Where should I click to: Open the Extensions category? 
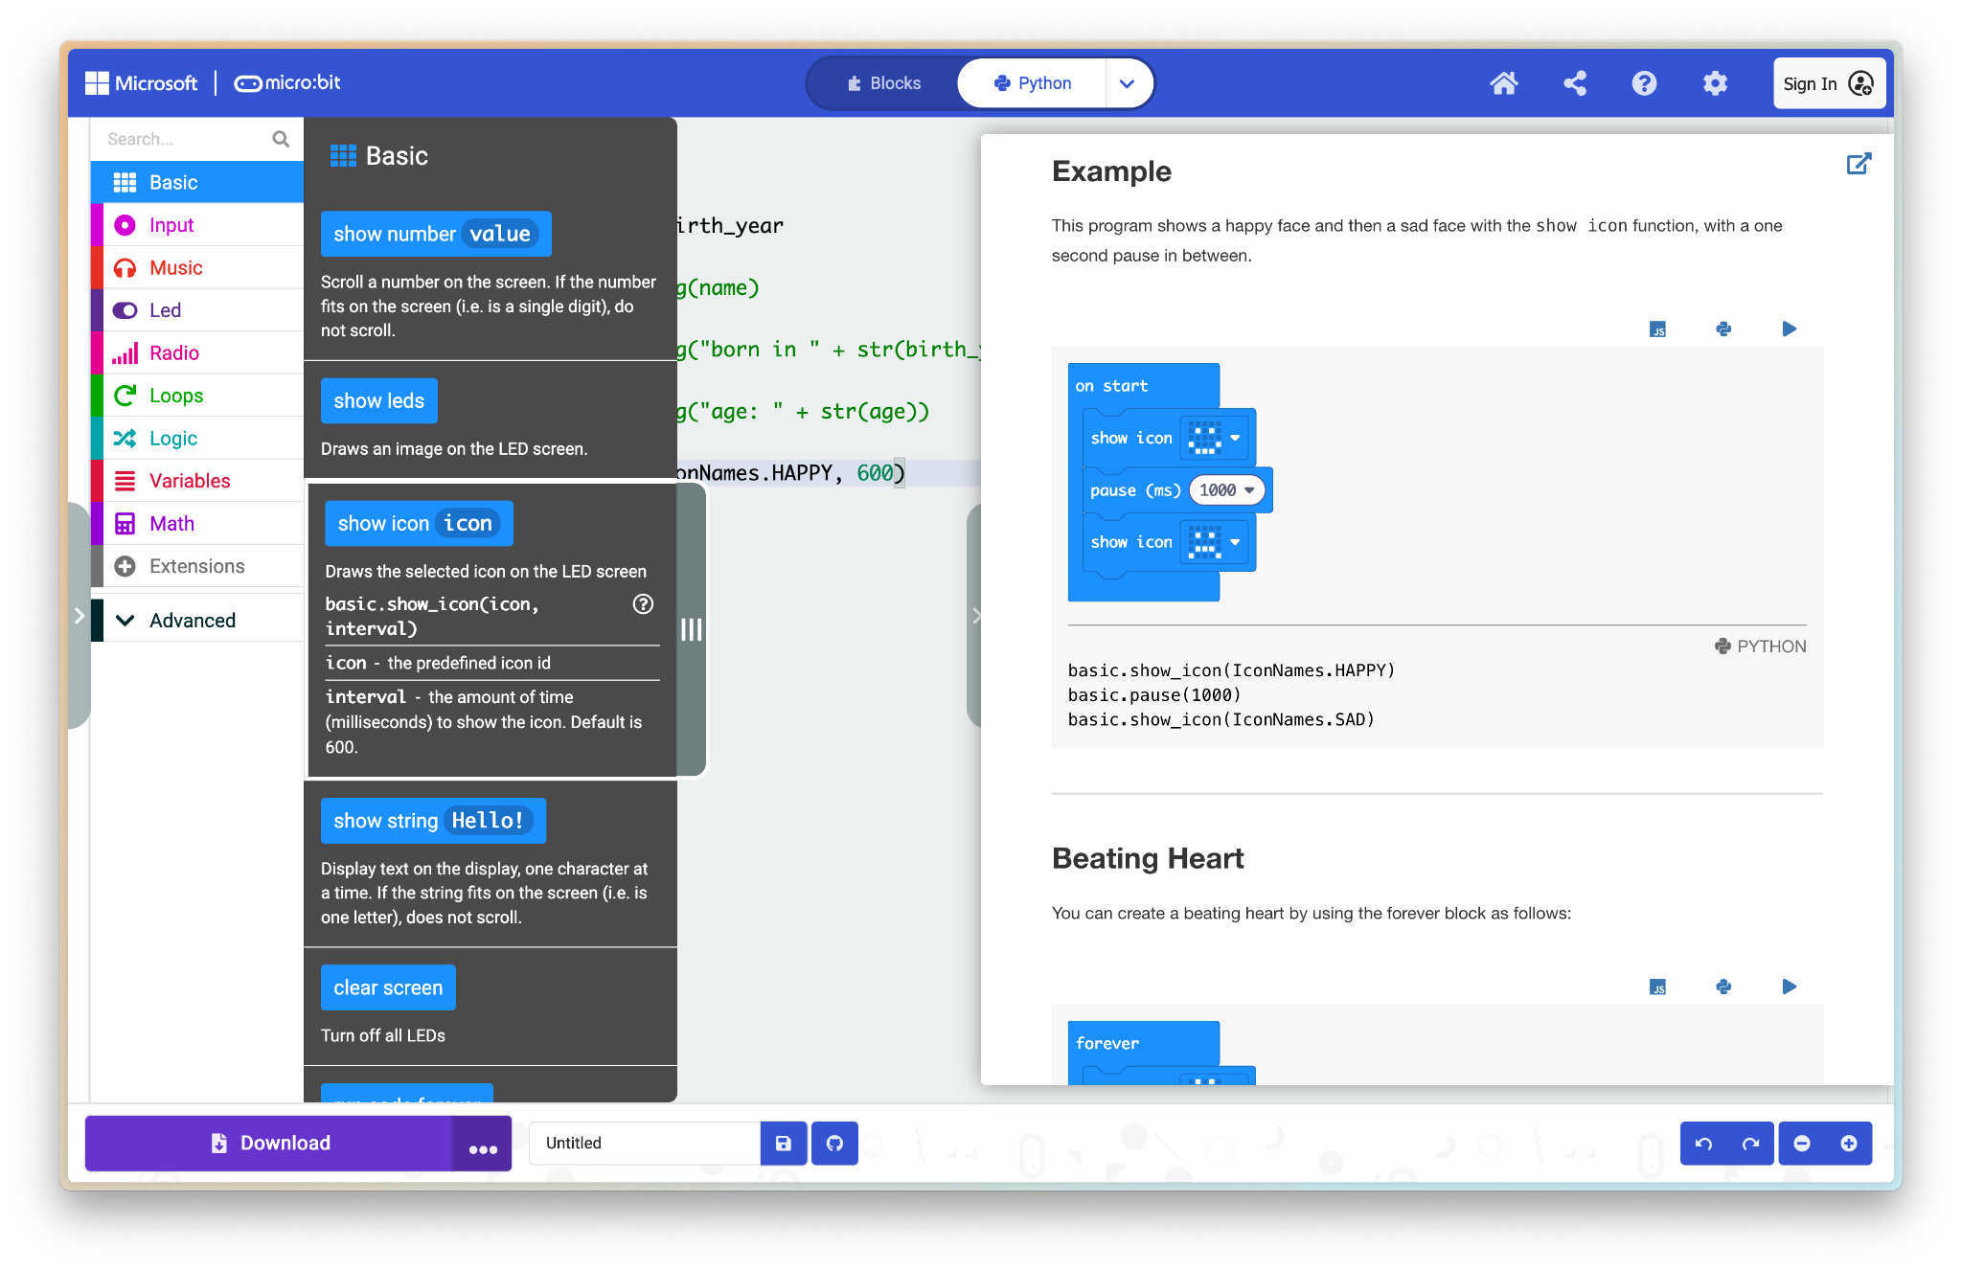196,566
